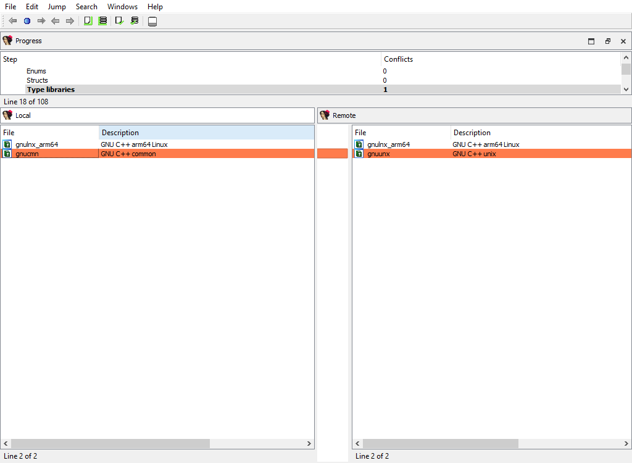The width and height of the screenshot is (632, 463).
Task: Select the Structs step in Progress list
Action: pyautogui.click(x=37, y=80)
